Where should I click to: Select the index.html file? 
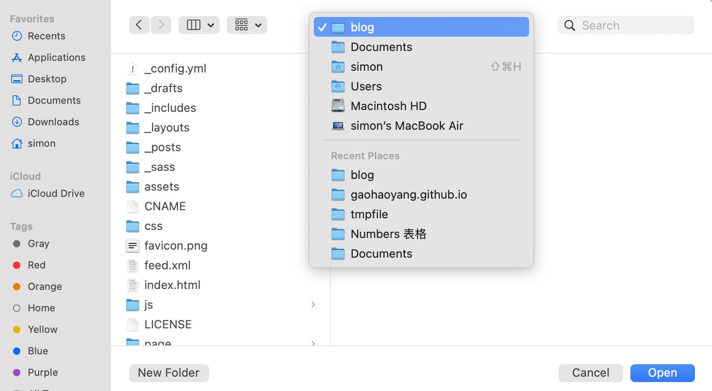172,285
